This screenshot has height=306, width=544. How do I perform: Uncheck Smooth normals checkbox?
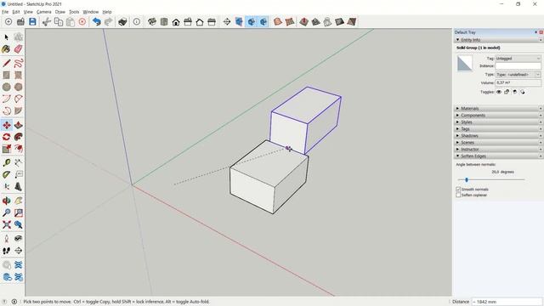[x=458, y=190]
